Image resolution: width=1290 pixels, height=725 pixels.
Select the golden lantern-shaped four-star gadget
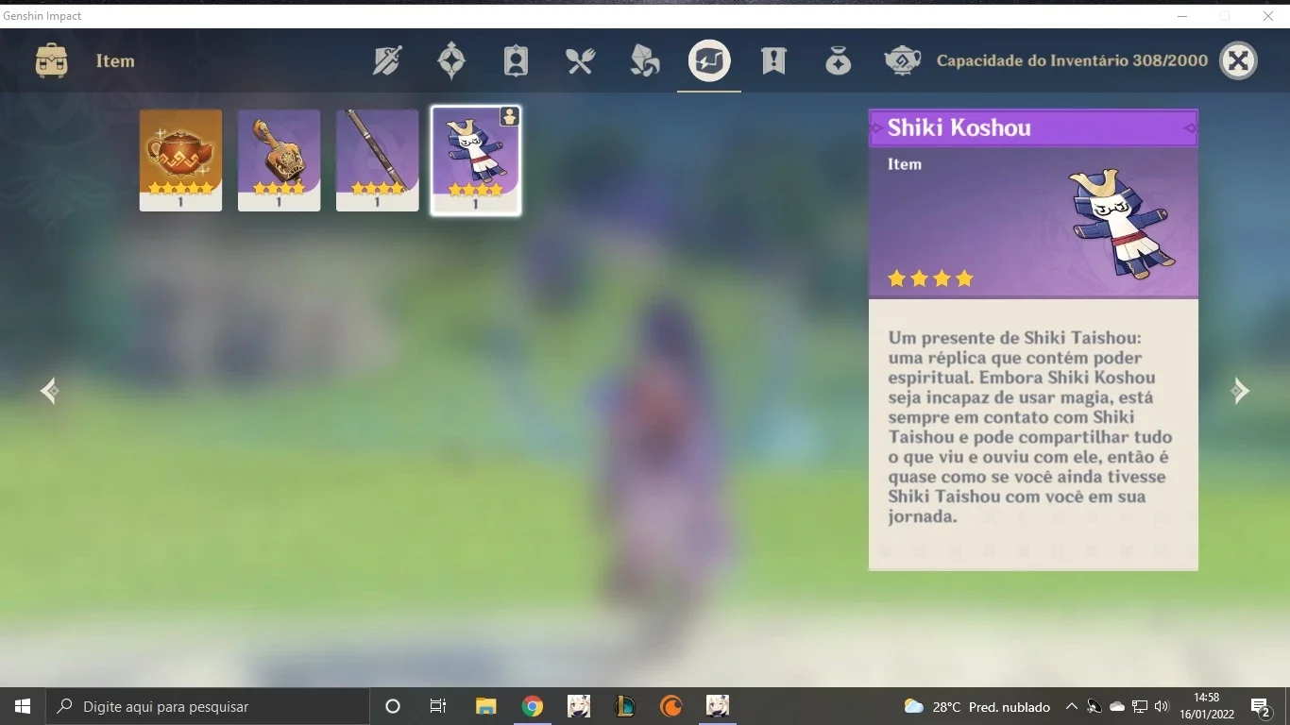pos(280,160)
